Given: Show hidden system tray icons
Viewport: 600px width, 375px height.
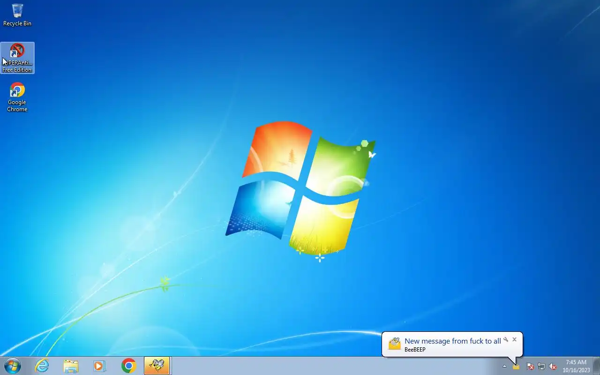Looking at the screenshot, I should tap(504, 366).
